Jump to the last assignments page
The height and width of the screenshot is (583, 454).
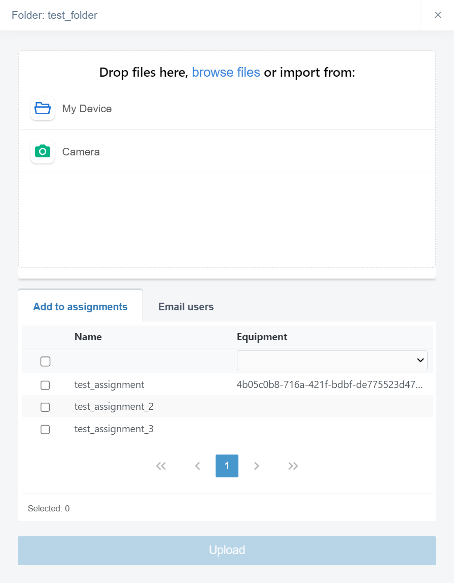click(293, 466)
